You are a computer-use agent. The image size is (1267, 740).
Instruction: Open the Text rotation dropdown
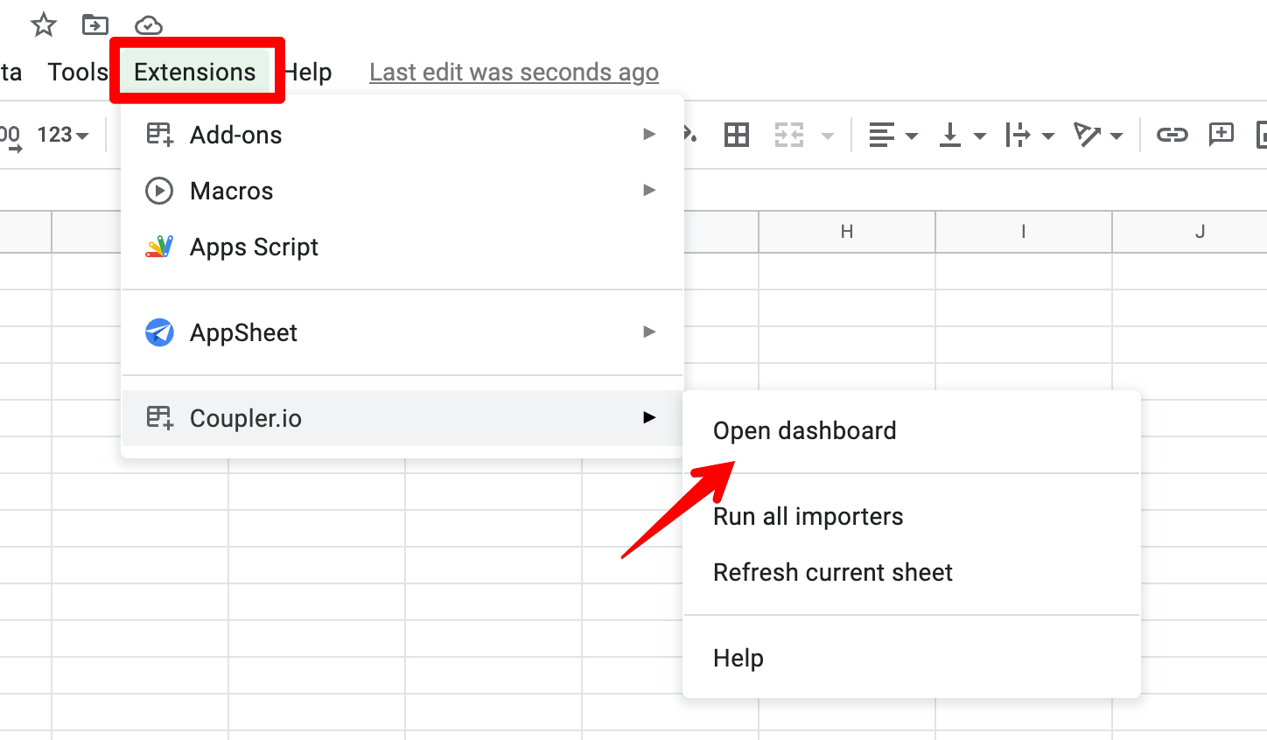[1098, 135]
